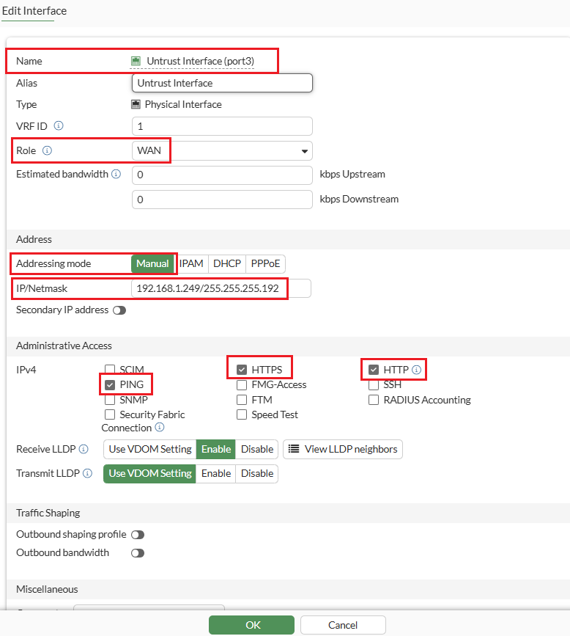This screenshot has width=570, height=636.
Task: Uncheck the PING access checkbox
Action: pyautogui.click(x=110, y=384)
